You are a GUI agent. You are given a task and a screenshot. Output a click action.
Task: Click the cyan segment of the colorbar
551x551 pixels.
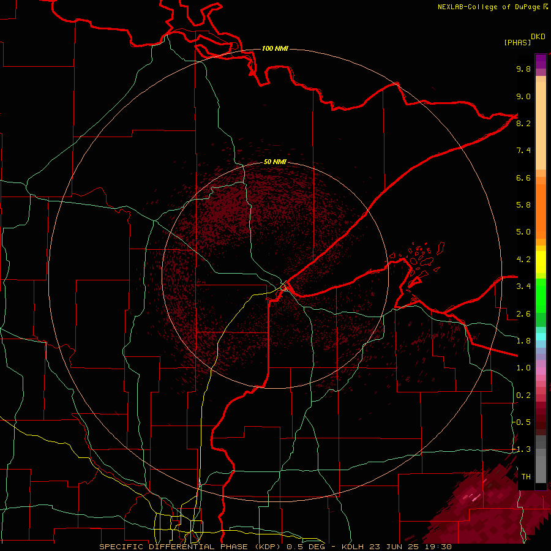[x=541, y=337]
